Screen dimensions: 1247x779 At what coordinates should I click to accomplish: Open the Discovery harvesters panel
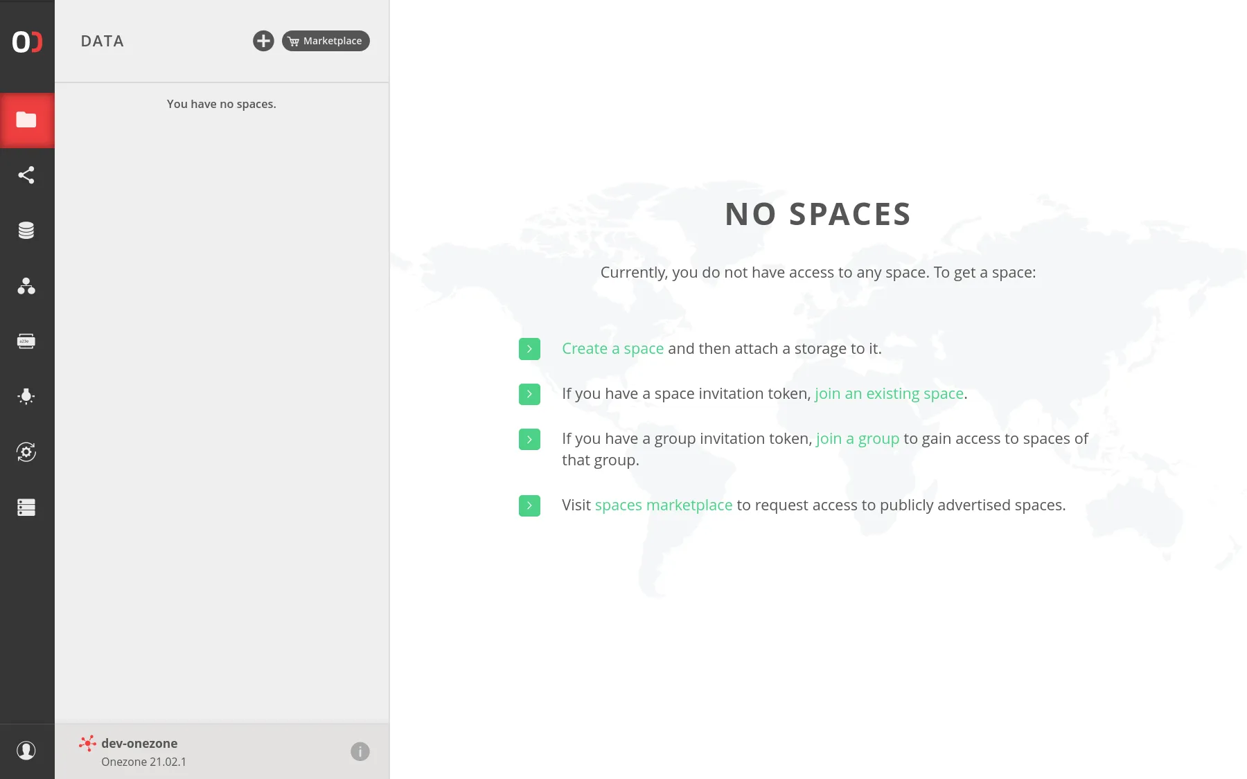tap(27, 396)
